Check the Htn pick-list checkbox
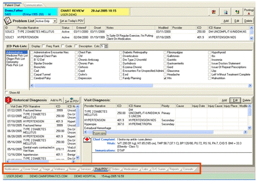Image resolution: width=258 pixels, height=181 pixels. click(x=165, y=78)
